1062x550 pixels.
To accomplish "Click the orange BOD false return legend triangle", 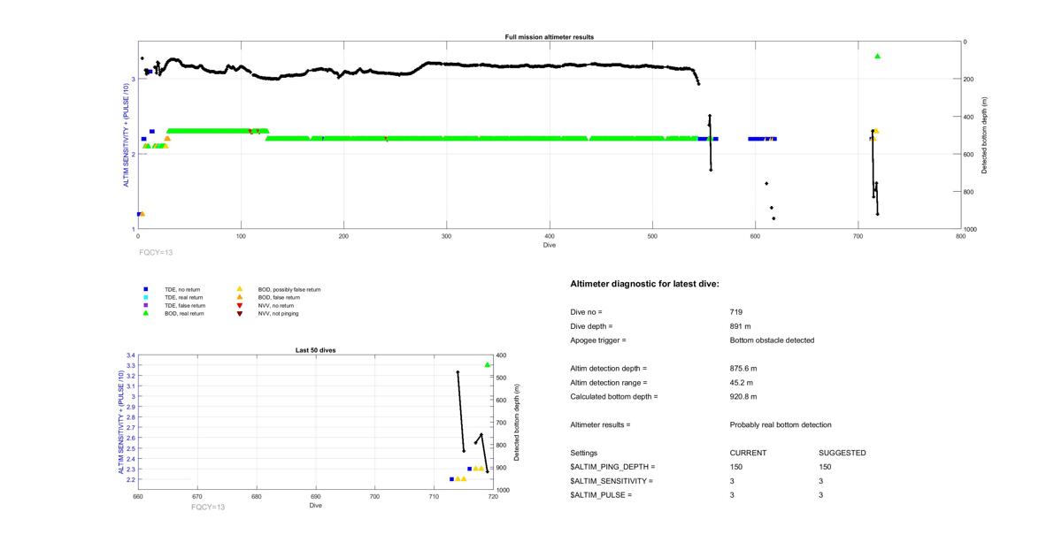I will point(239,297).
